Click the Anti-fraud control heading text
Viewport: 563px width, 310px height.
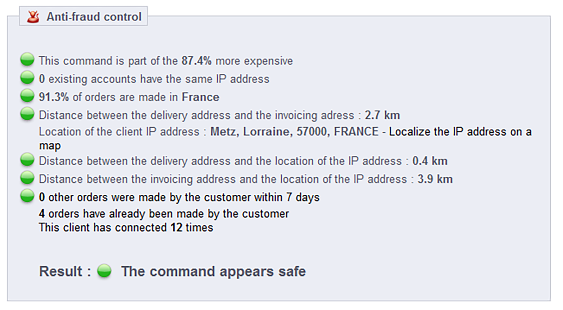[x=94, y=17]
